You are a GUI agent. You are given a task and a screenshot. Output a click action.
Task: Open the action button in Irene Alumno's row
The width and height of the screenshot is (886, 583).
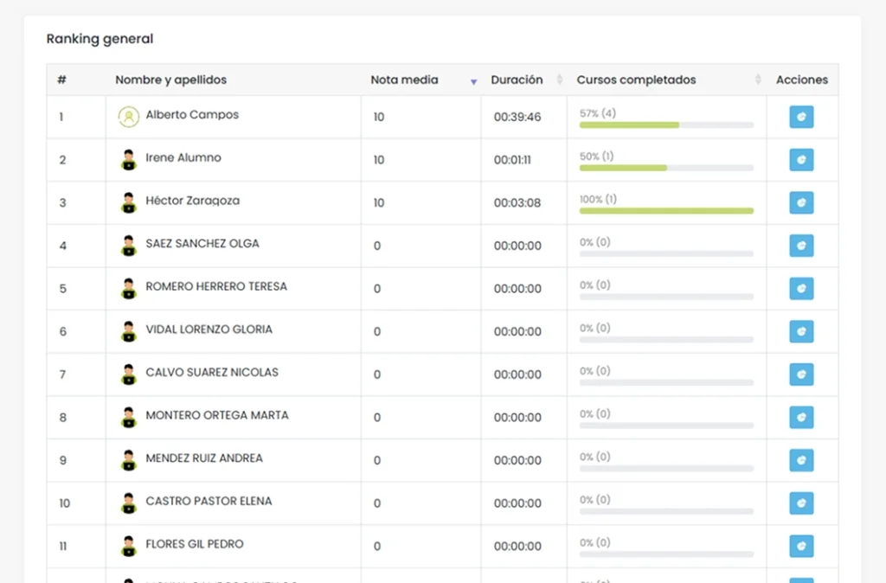[801, 160]
